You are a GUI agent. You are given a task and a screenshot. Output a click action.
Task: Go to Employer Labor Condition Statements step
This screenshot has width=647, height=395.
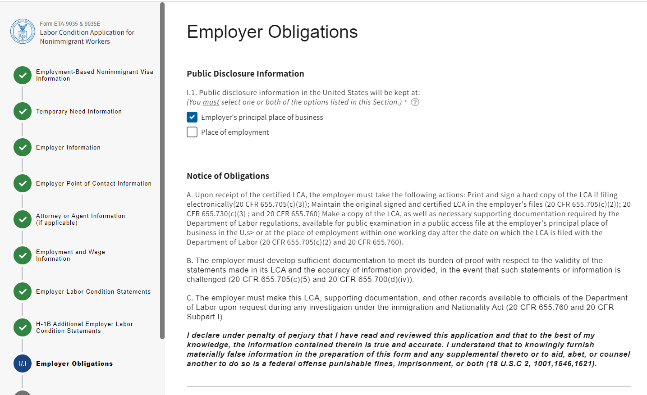(x=93, y=291)
